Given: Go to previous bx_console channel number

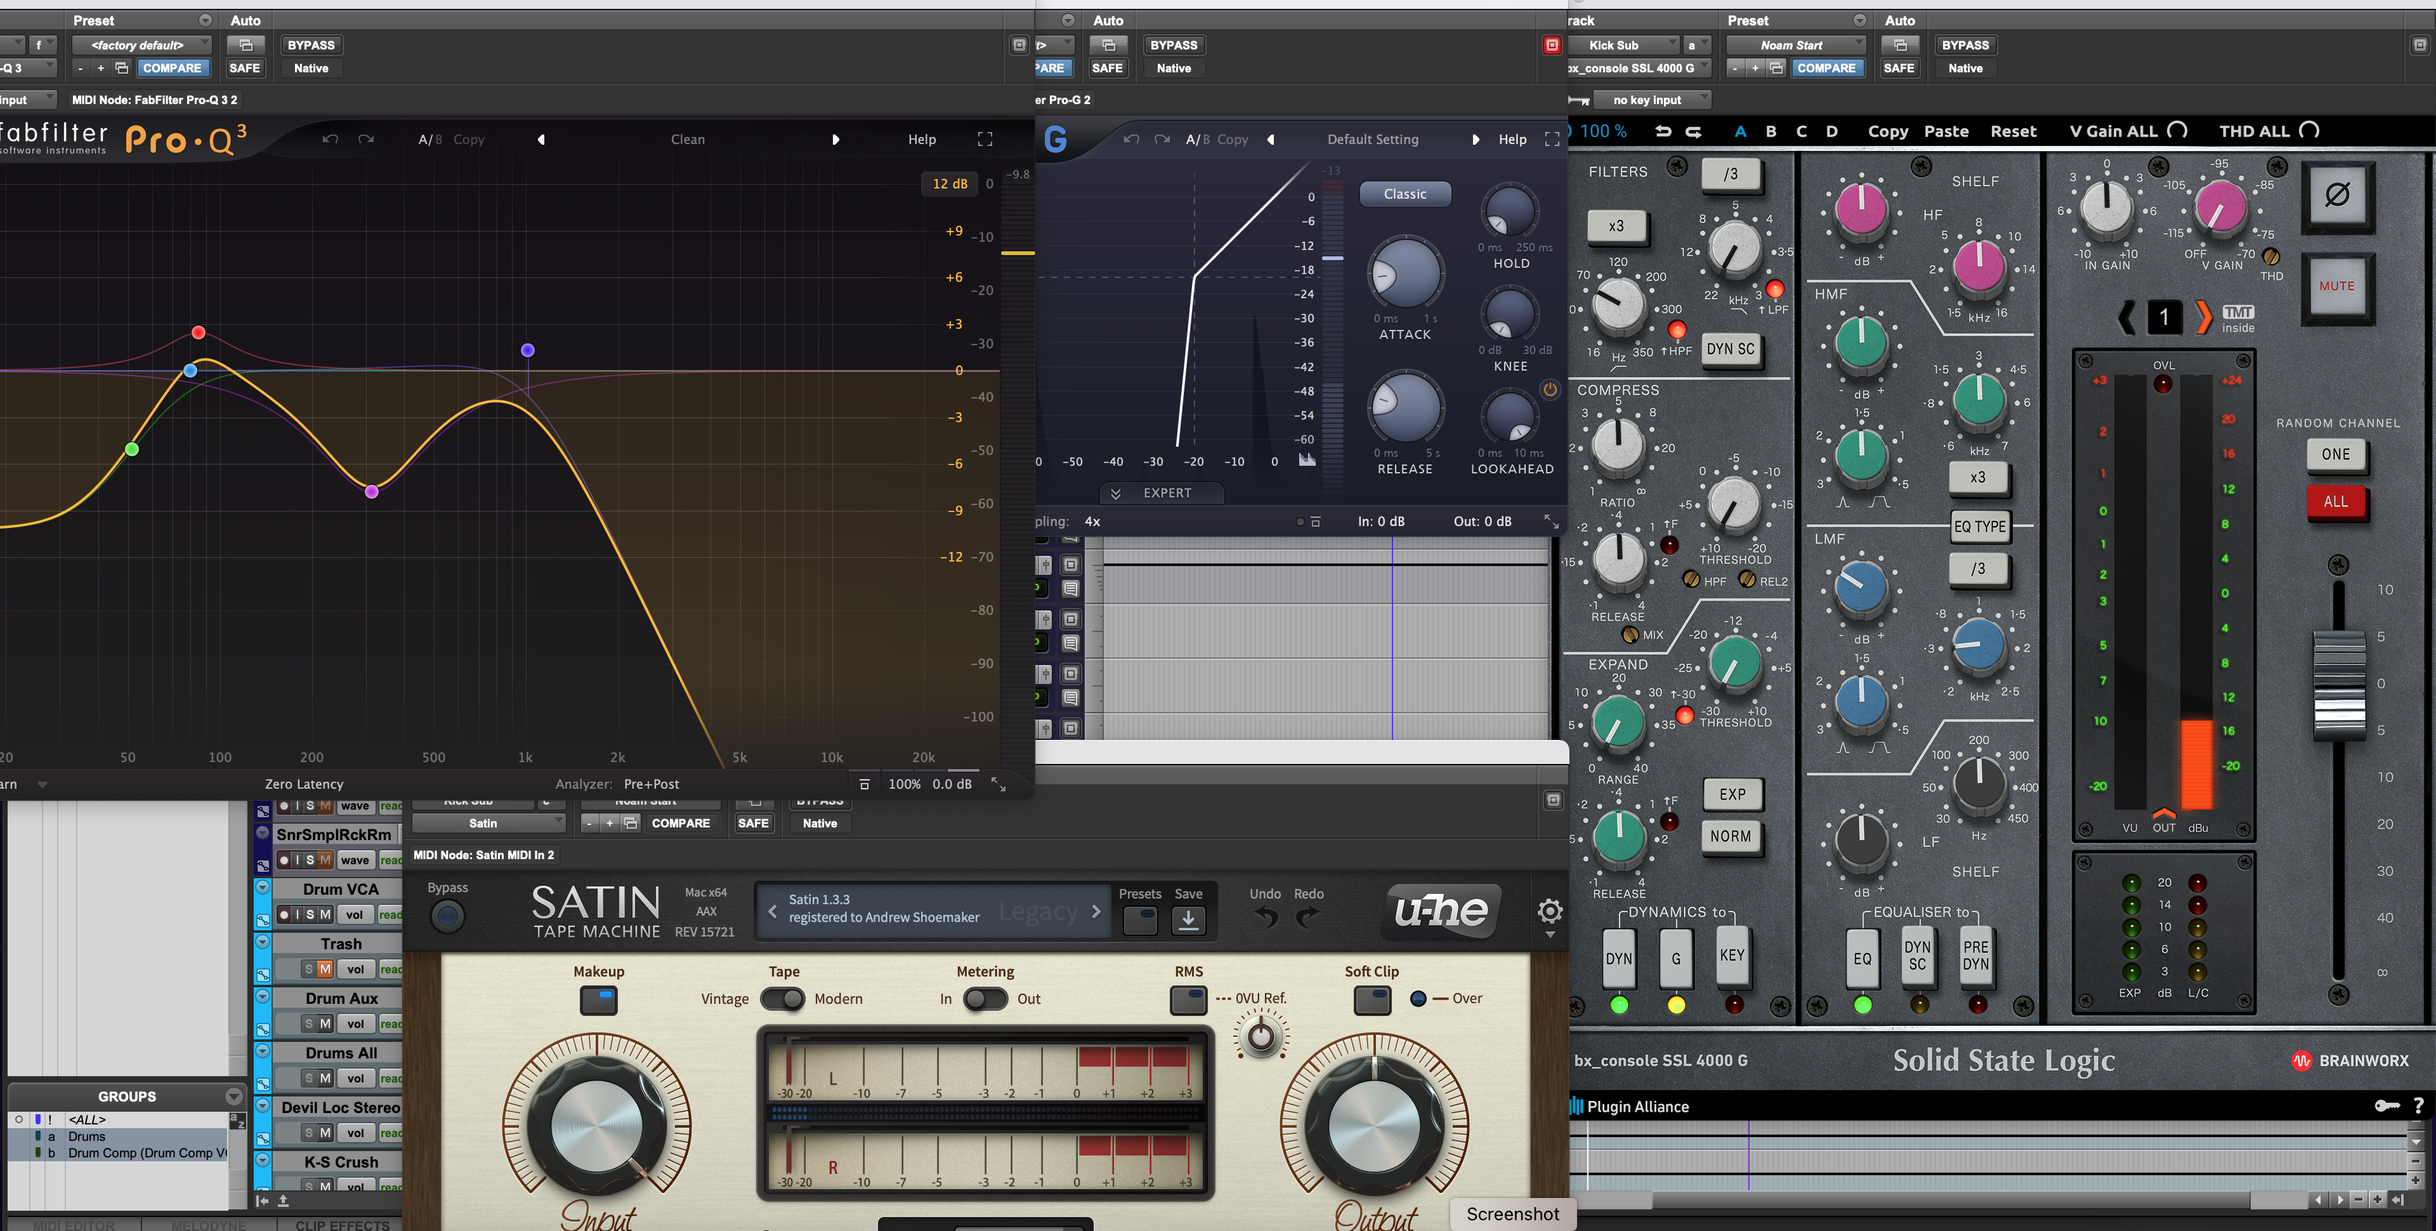Looking at the screenshot, I should [x=2128, y=317].
